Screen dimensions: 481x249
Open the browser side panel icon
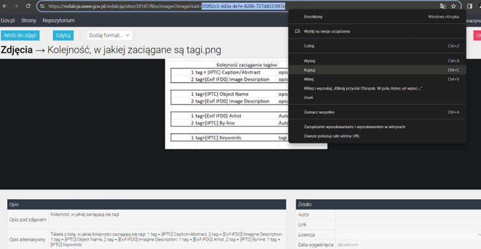[470, 6]
